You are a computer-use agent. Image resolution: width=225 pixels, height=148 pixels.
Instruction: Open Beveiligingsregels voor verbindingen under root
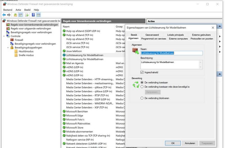[31, 32]
